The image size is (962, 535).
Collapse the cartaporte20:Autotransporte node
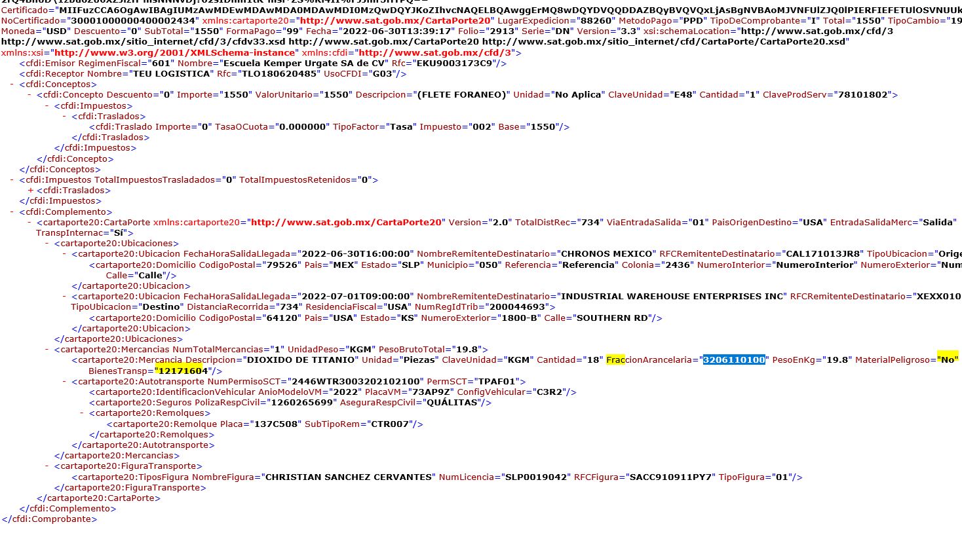65,382
